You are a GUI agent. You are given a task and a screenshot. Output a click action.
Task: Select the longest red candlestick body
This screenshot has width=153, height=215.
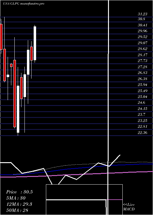pos(15,93)
